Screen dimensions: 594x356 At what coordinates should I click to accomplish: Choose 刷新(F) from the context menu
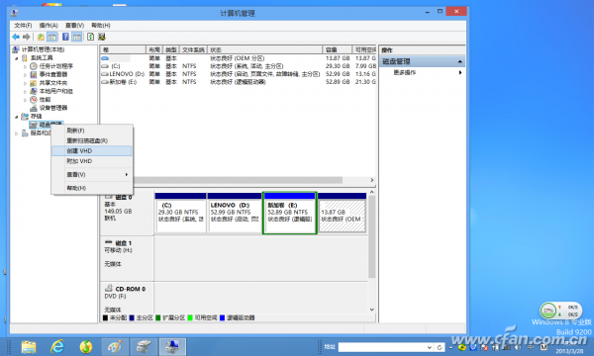click(x=92, y=131)
